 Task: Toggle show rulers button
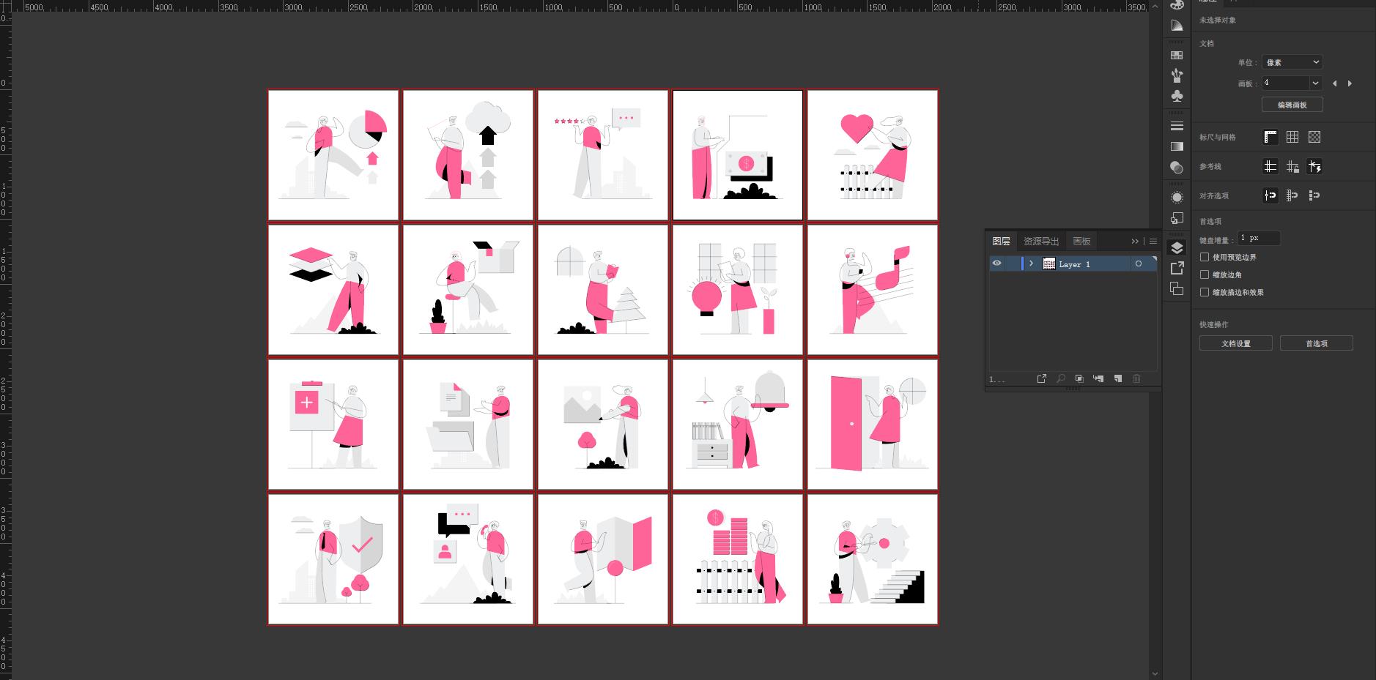tap(1270, 137)
